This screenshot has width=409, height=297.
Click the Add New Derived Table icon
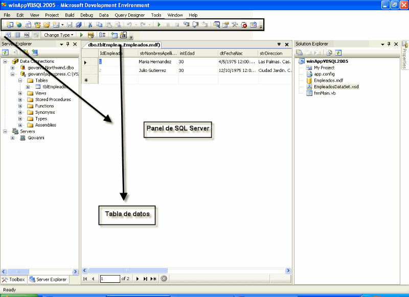click(x=123, y=35)
